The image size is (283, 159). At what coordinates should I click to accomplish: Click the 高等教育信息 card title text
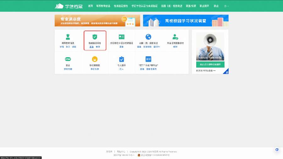68,43
